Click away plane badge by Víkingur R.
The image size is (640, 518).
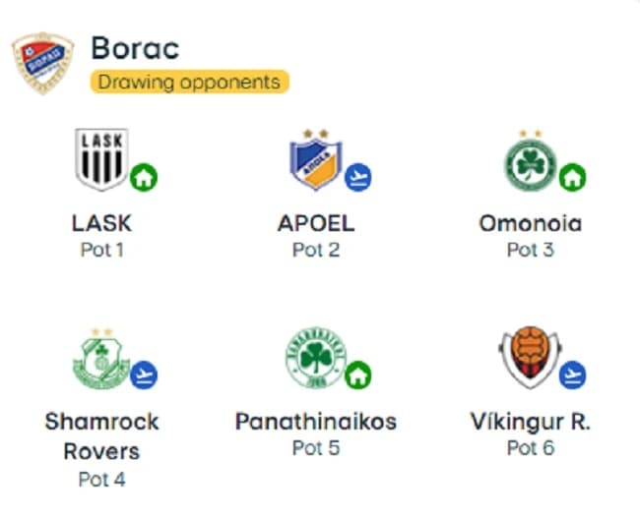[572, 374]
